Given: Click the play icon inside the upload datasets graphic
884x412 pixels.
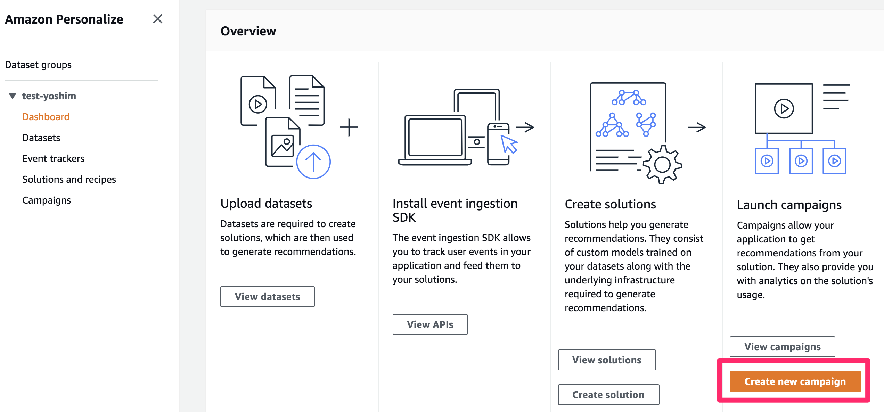Looking at the screenshot, I should click(x=257, y=104).
